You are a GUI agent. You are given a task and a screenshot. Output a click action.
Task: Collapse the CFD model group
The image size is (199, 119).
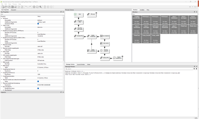coord(2,52)
